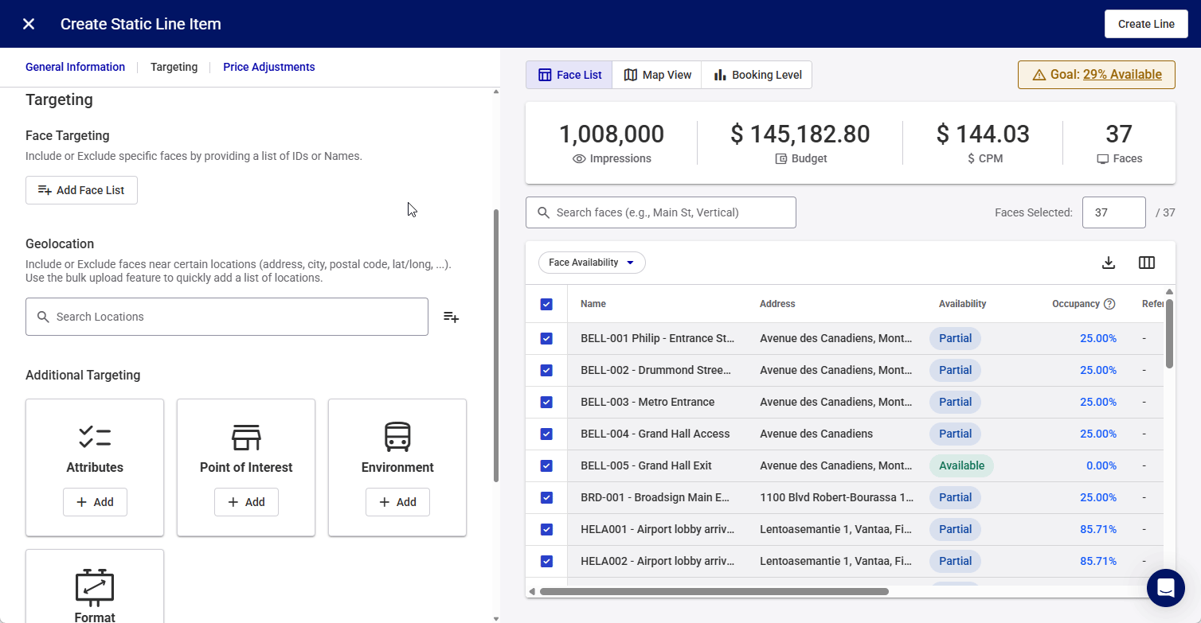Uncheck HELA002 Airport lobby checkbox

546,561
